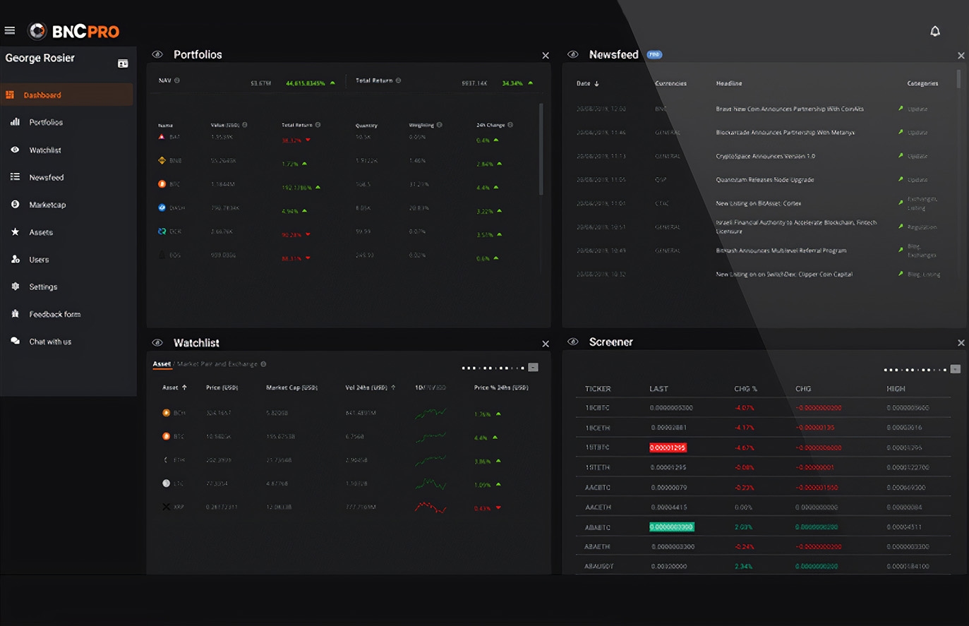Click the Portfolios bar-chart sidebar icon

coord(15,122)
